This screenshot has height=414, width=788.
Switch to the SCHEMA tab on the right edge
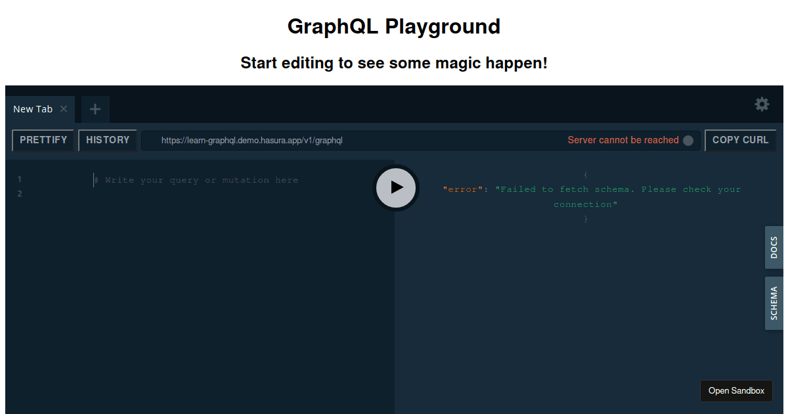click(x=773, y=303)
